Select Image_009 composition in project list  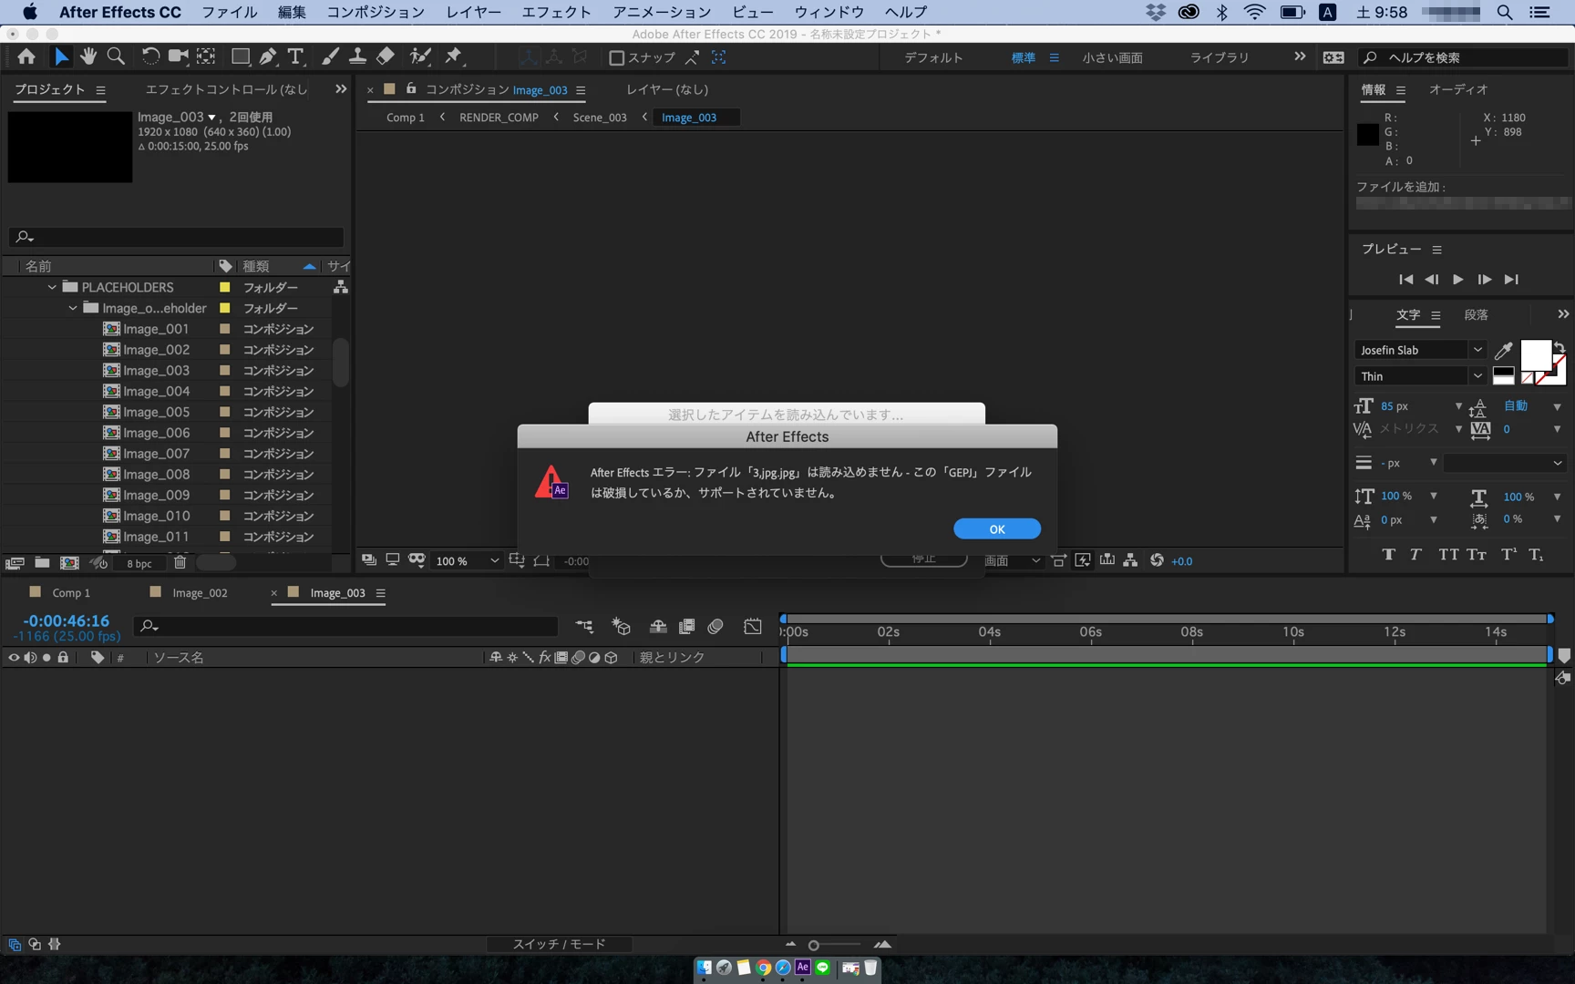[156, 495]
